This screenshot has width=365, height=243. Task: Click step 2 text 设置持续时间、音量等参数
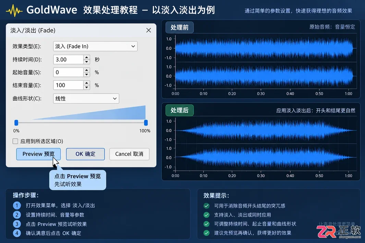click(x=55, y=215)
